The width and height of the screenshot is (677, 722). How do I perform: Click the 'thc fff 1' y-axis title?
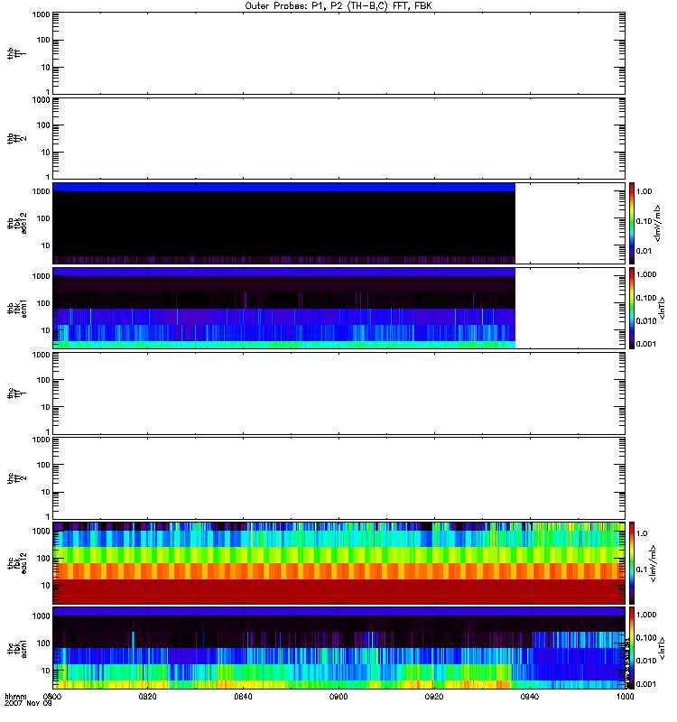(x=16, y=393)
